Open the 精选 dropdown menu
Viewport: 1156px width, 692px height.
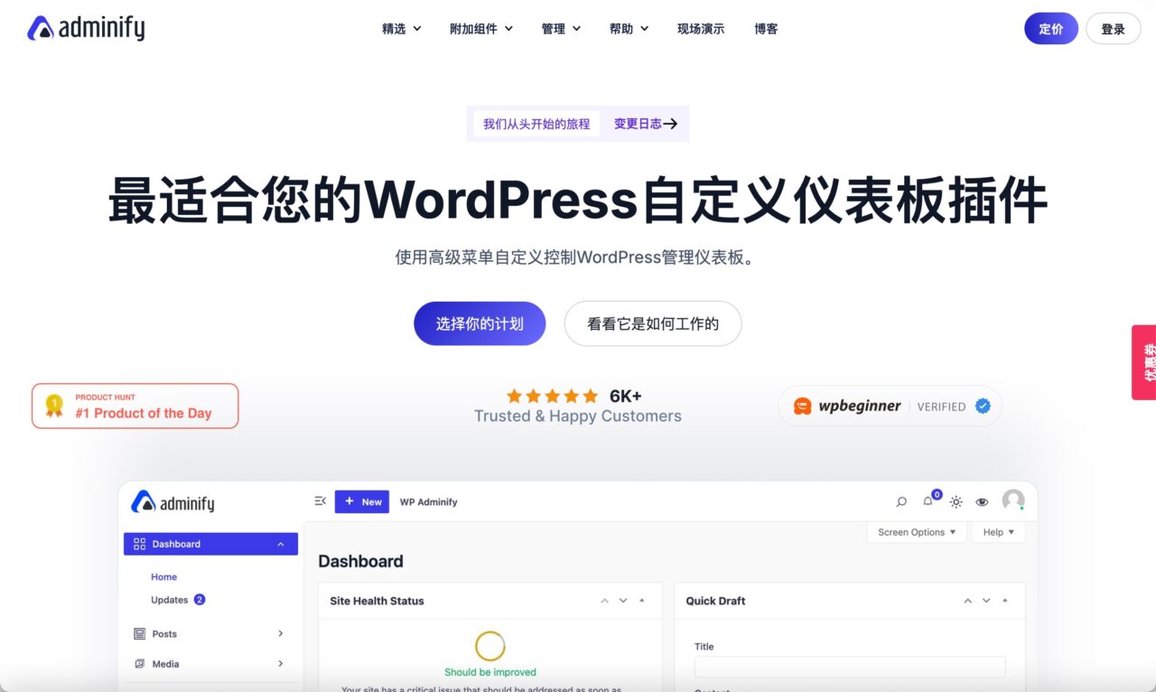click(402, 29)
